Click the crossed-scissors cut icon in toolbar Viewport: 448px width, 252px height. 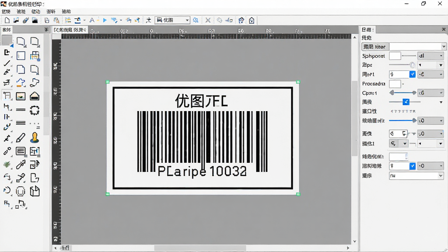(208, 20)
